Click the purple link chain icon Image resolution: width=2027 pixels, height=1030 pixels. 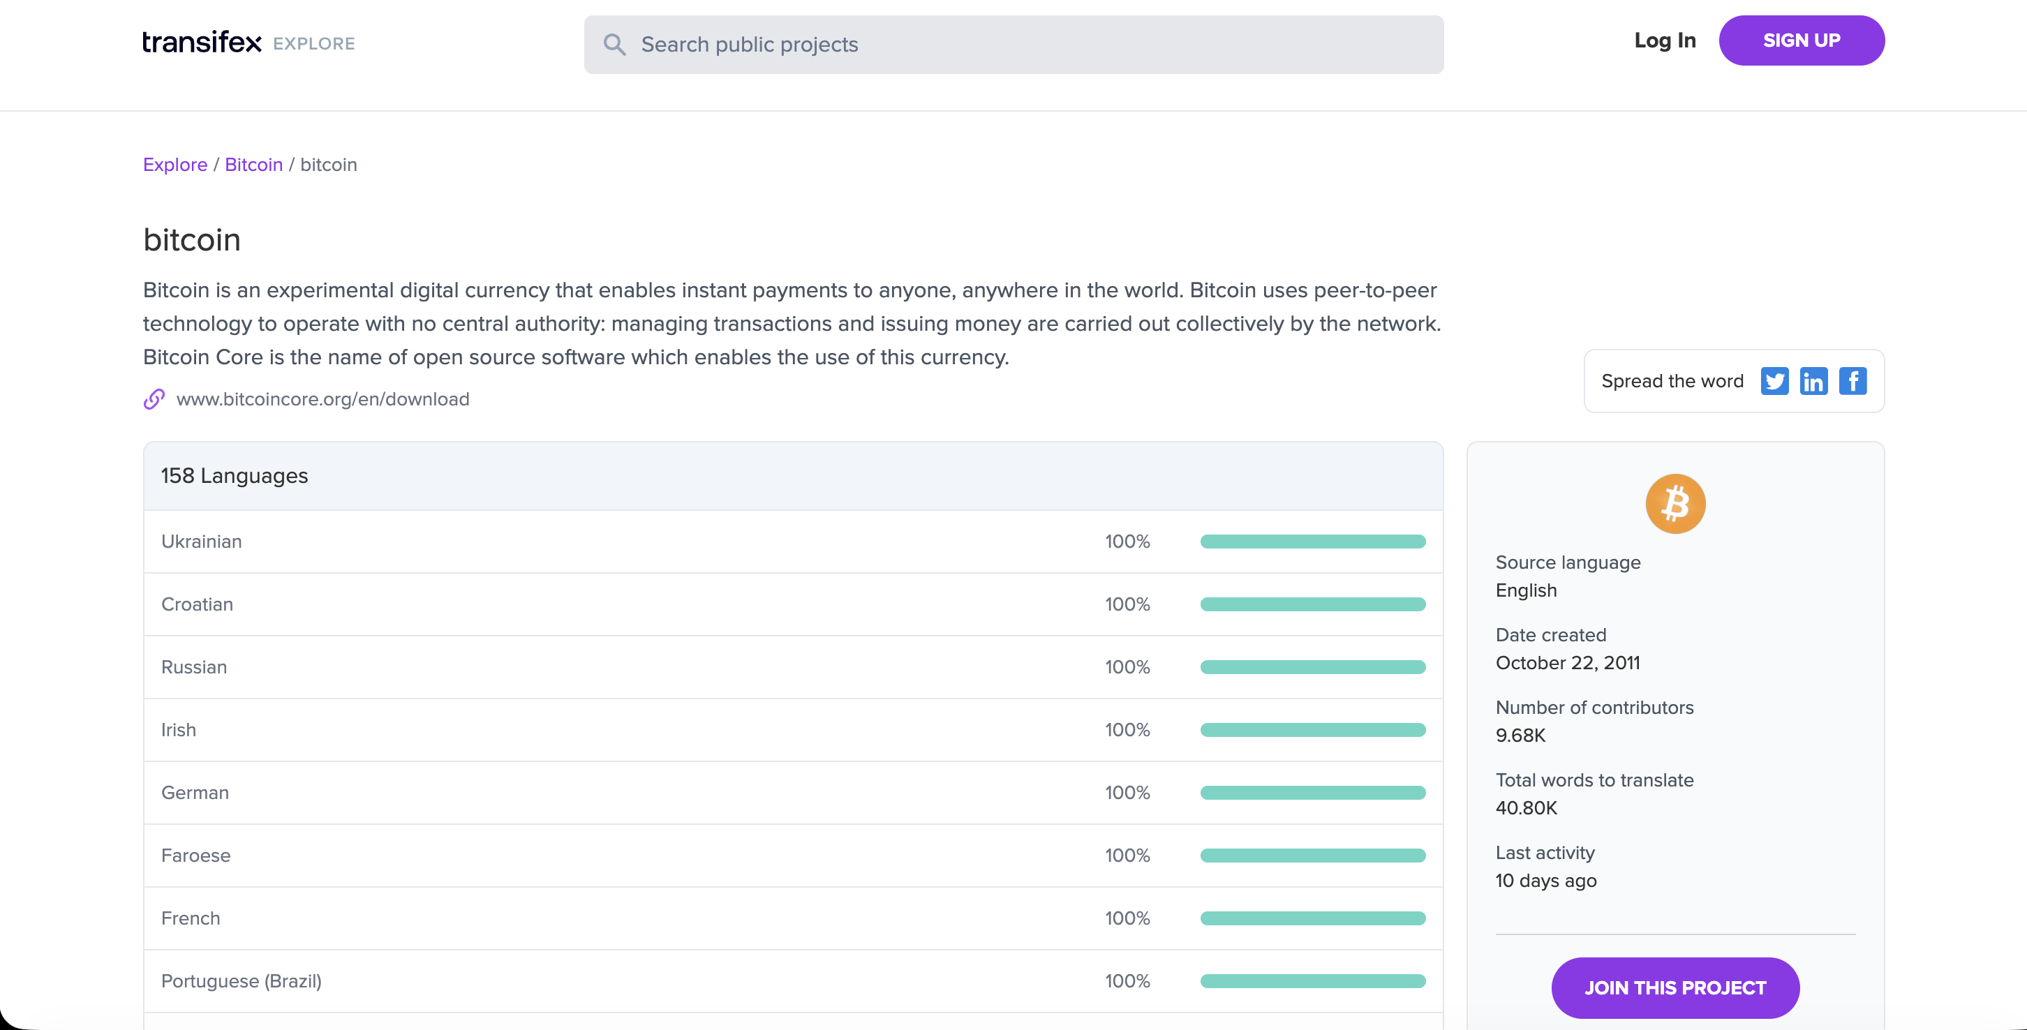[154, 400]
